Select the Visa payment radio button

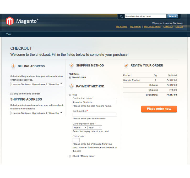(x=70, y=95)
